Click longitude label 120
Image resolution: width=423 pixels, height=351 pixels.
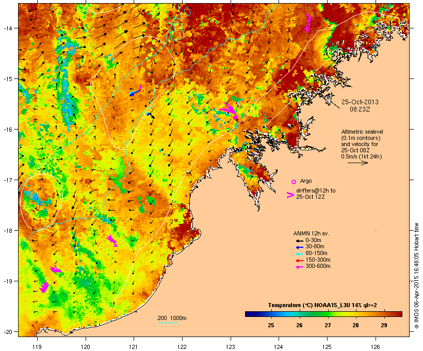point(86,347)
